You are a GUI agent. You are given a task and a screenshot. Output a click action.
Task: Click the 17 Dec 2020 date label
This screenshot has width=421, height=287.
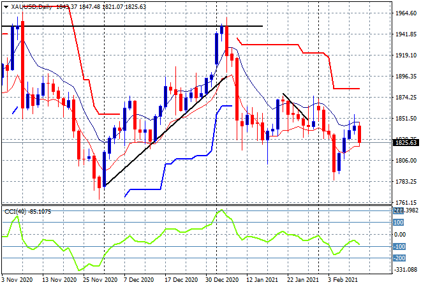[181, 280]
